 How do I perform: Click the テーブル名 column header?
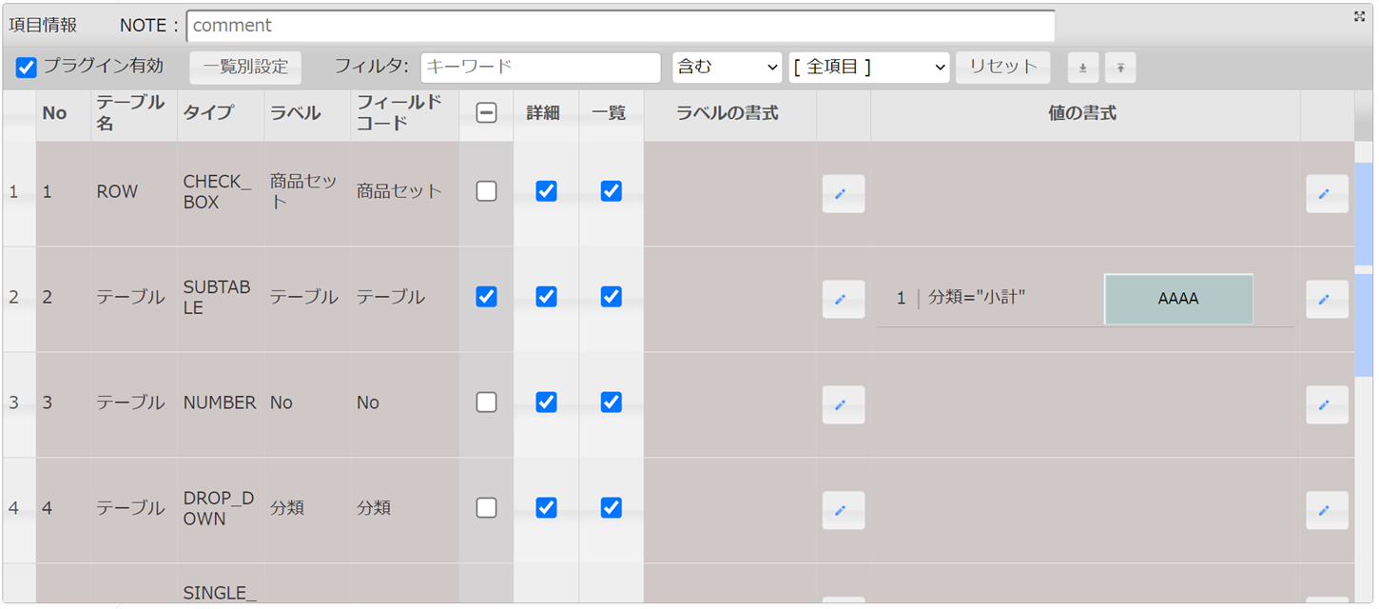point(134,113)
